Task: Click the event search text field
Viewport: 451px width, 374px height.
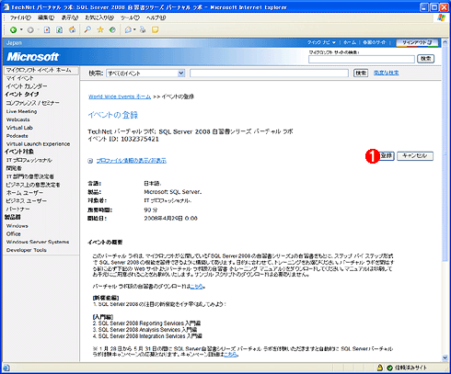Action: coord(269,73)
